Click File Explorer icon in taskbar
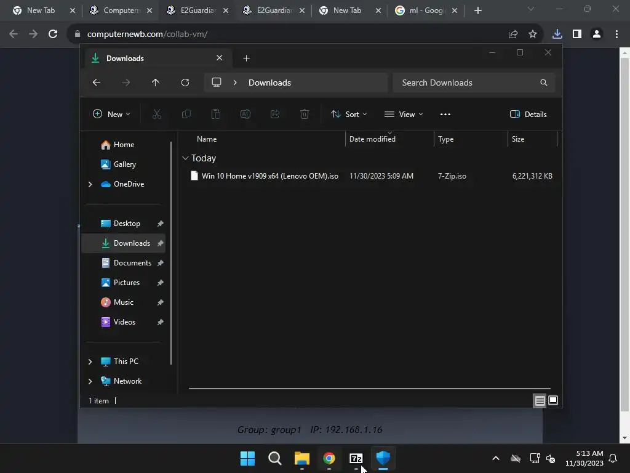 click(x=301, y=458)
